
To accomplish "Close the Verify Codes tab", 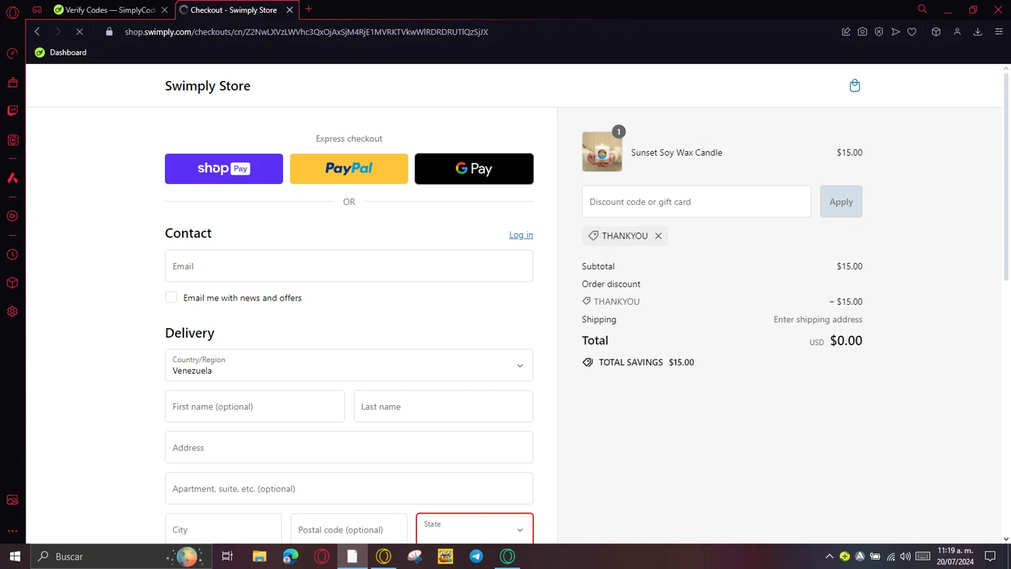I will [164, 10].
